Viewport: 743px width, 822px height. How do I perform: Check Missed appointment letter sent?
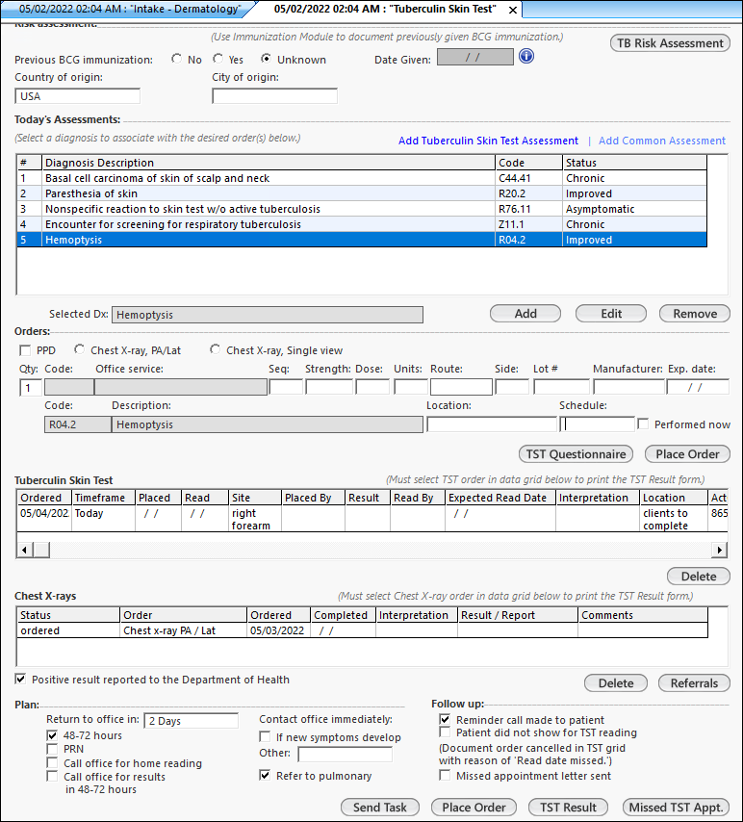445,775
